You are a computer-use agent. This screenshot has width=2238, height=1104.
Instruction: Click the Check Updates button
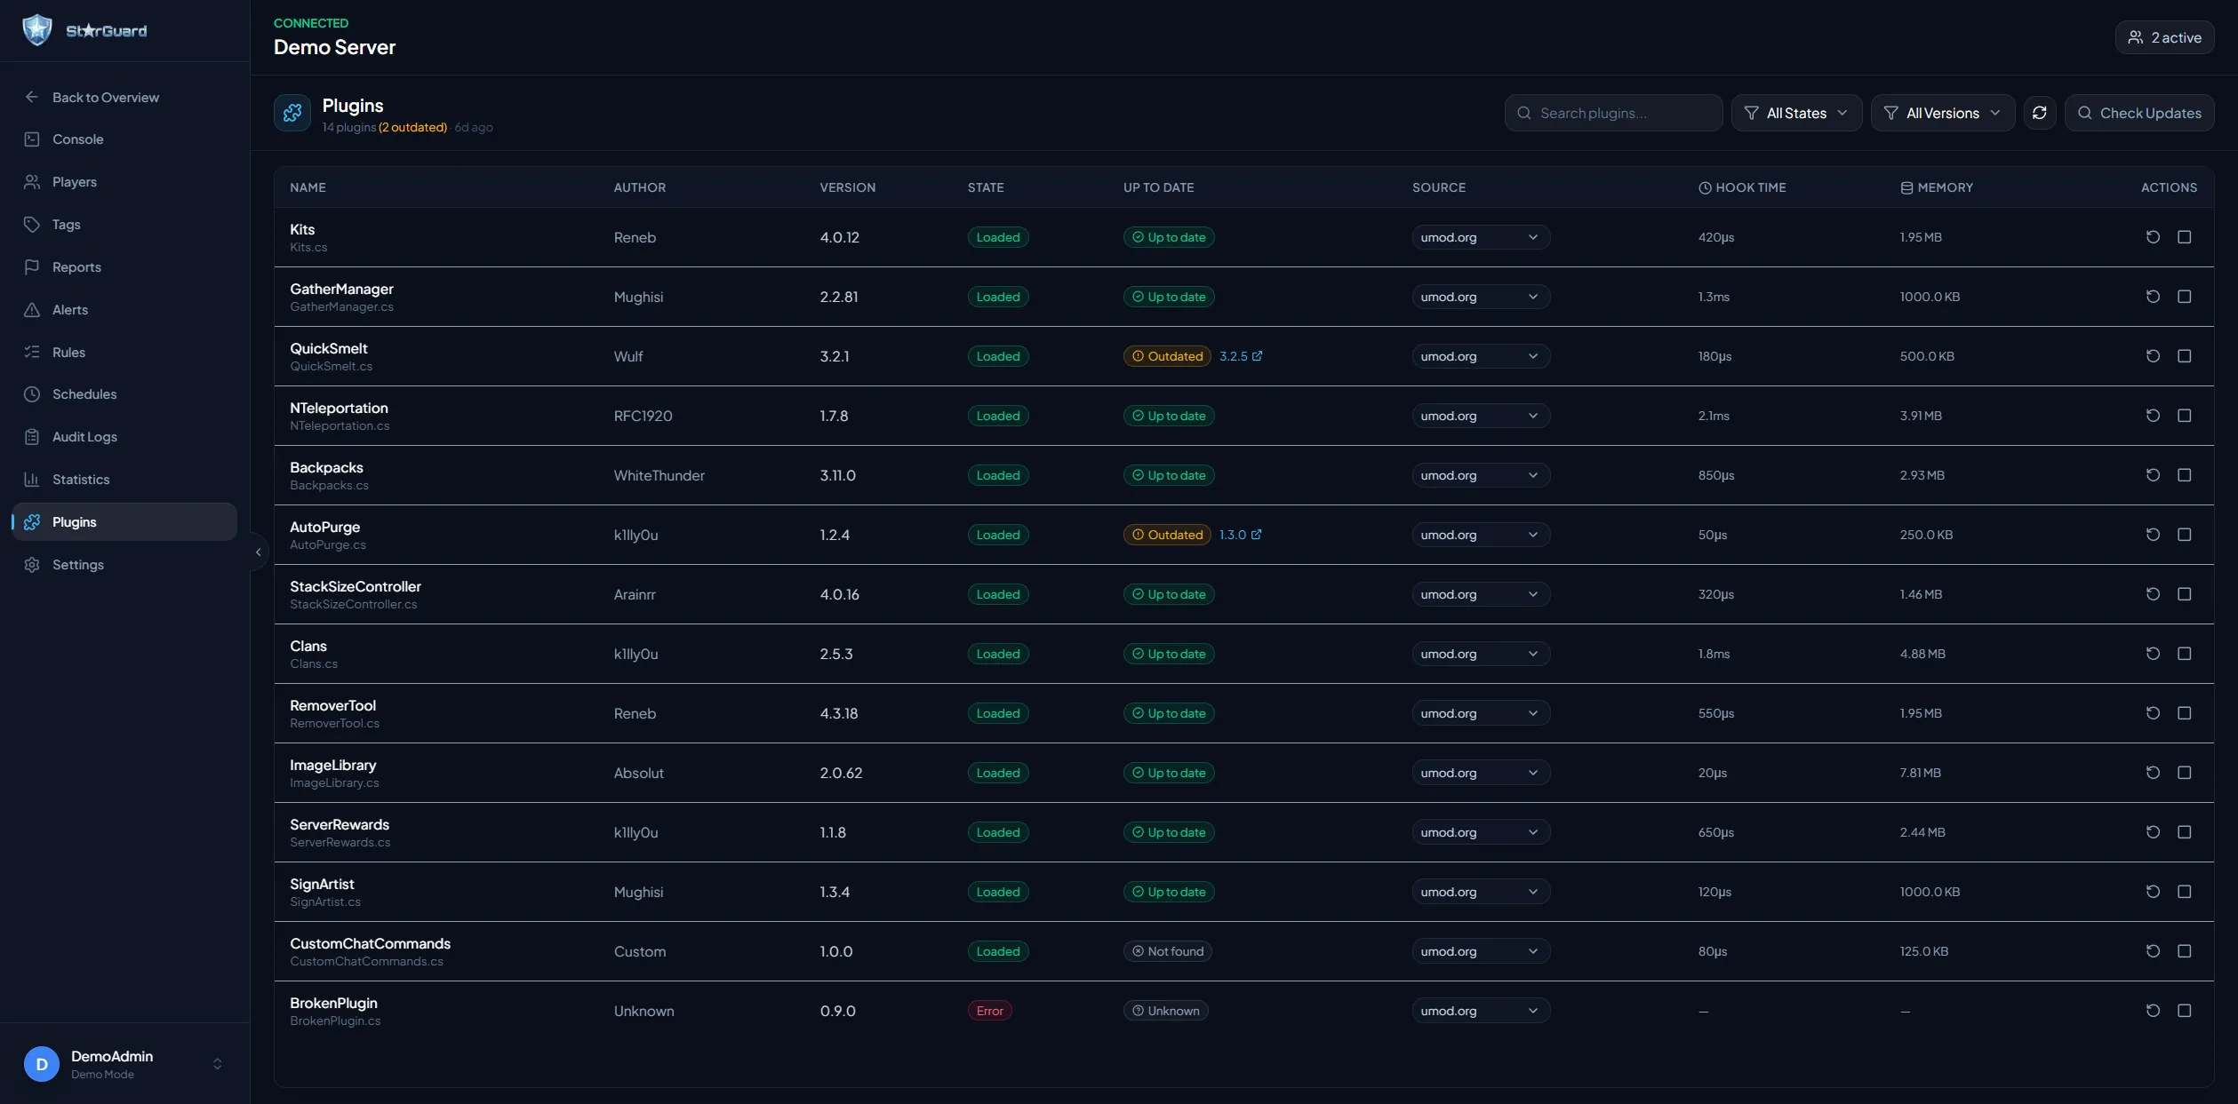pyautogui.click(x=2140, y=113)
